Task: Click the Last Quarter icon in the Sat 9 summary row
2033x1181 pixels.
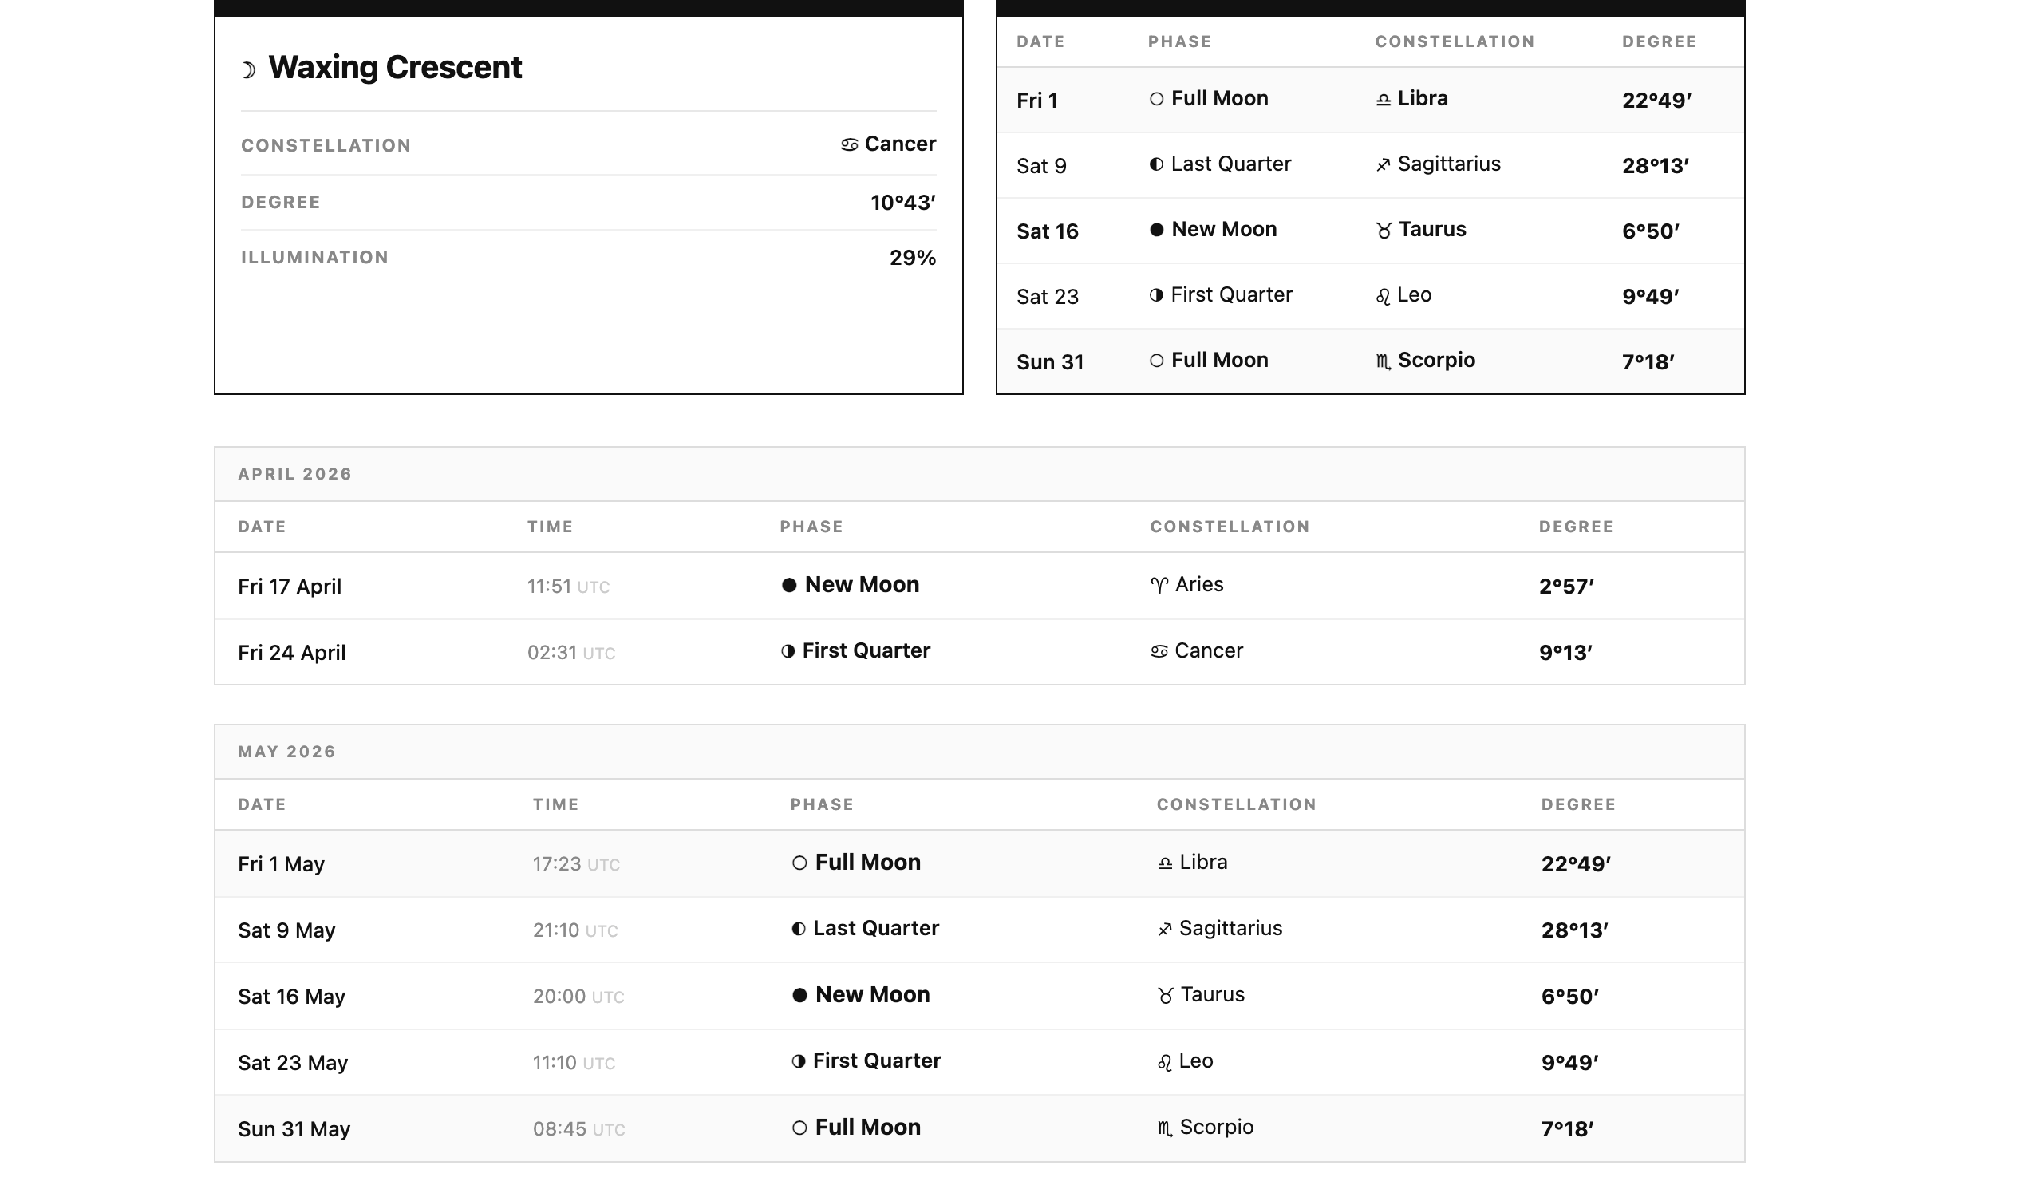Action: 1157,164
